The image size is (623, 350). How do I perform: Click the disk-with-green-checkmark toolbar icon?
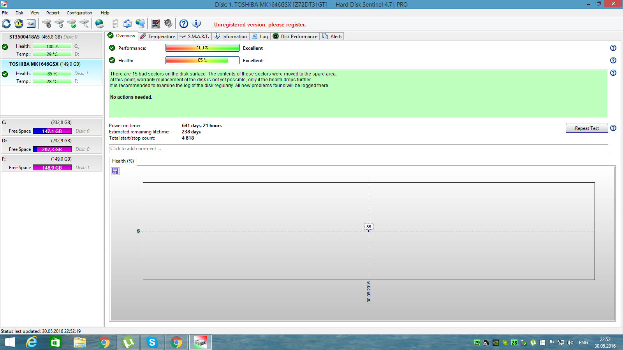coord(72,24)
